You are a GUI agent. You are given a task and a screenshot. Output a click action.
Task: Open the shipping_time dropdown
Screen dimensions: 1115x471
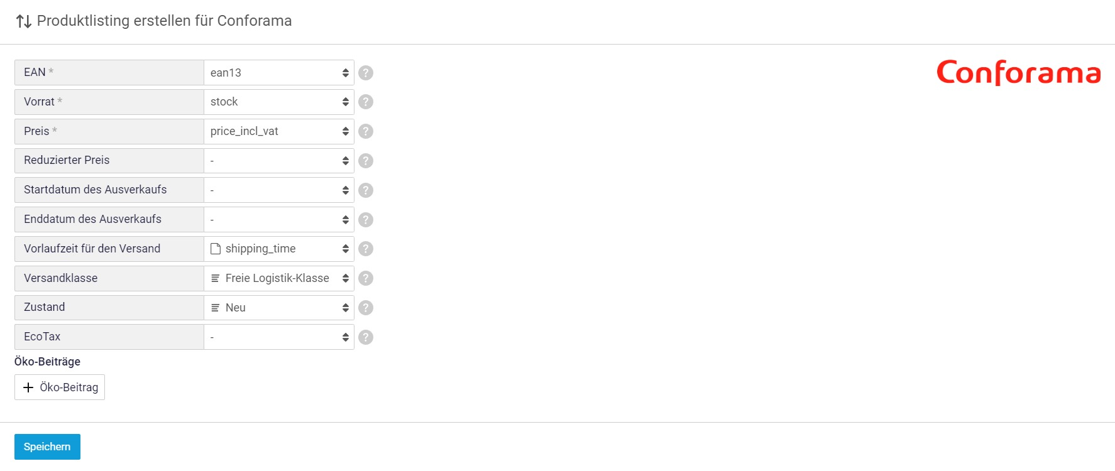[x=279, y=249]
